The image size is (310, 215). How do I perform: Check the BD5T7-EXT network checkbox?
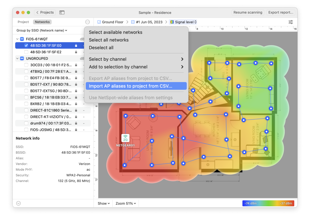coord(26,84)
